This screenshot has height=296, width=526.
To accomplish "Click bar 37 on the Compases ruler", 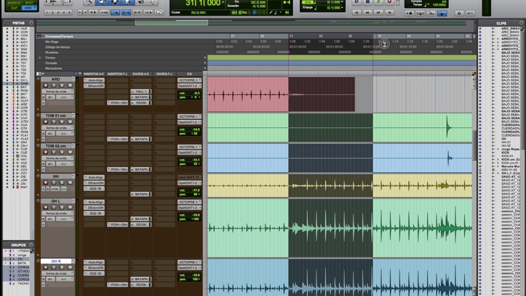I will [x=380, y=36].
